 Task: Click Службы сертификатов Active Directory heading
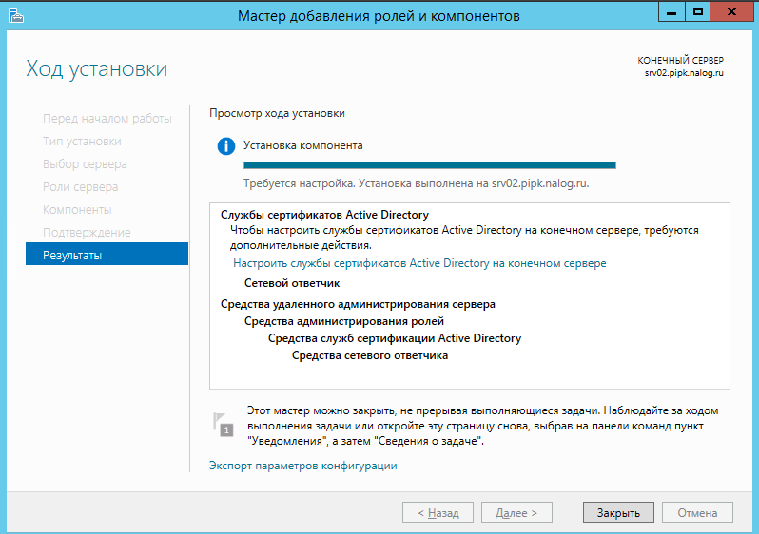(x=324, y=215)
